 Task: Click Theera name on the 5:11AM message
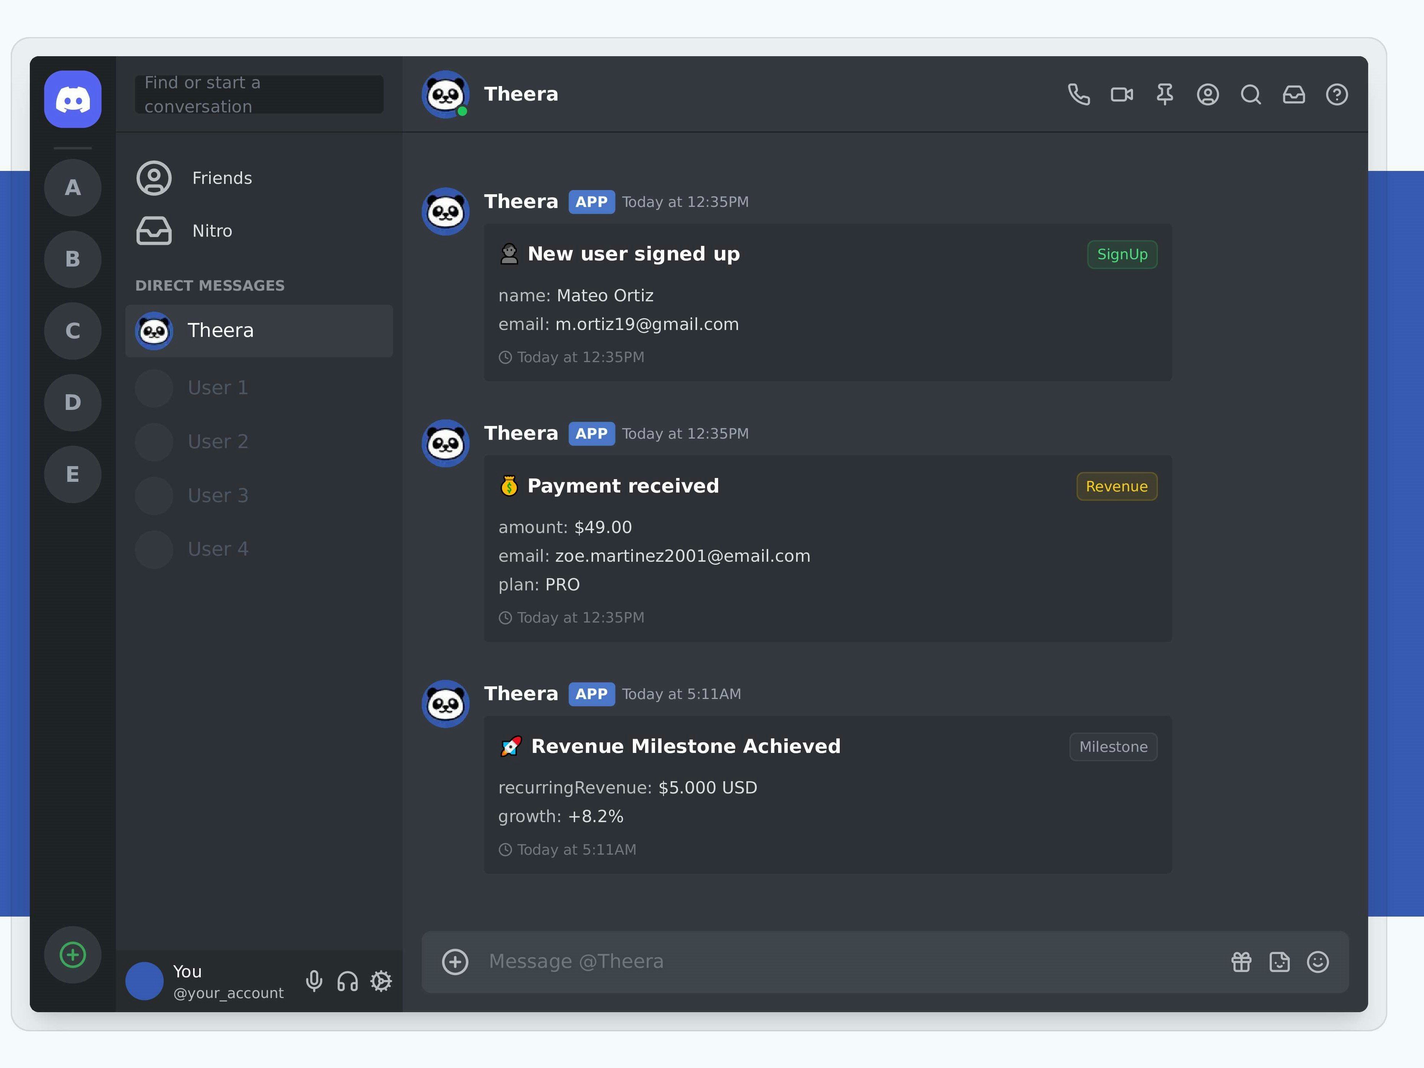coord(521,694)
